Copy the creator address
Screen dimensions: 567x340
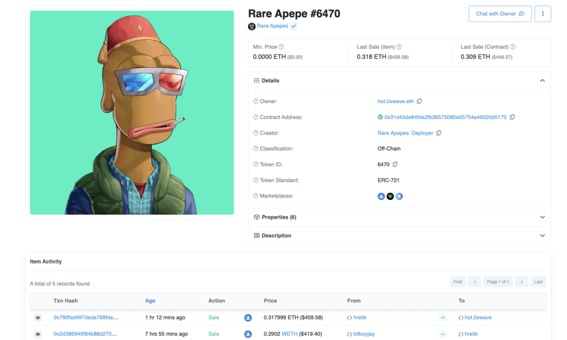click(439, 133)
